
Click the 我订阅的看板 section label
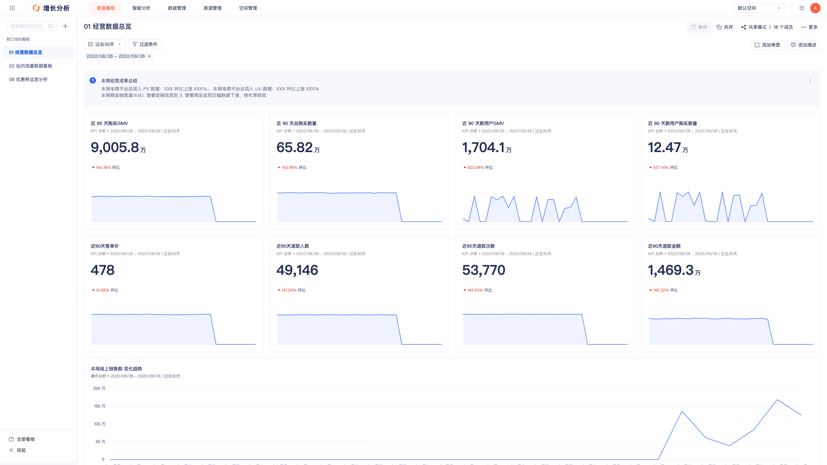[18, 39]
